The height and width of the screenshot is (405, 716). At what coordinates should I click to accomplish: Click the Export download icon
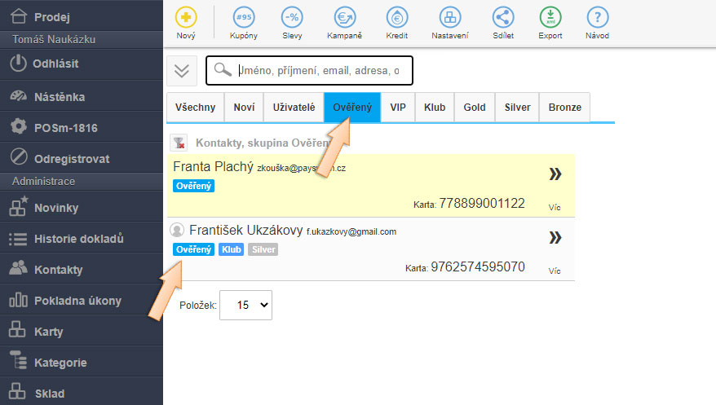tap(550, 17)
